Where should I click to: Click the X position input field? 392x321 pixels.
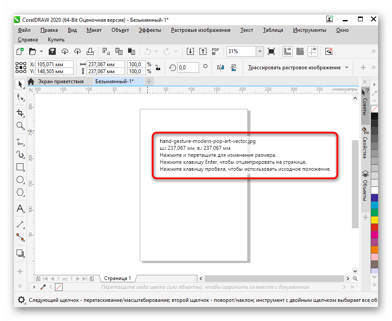54,64
